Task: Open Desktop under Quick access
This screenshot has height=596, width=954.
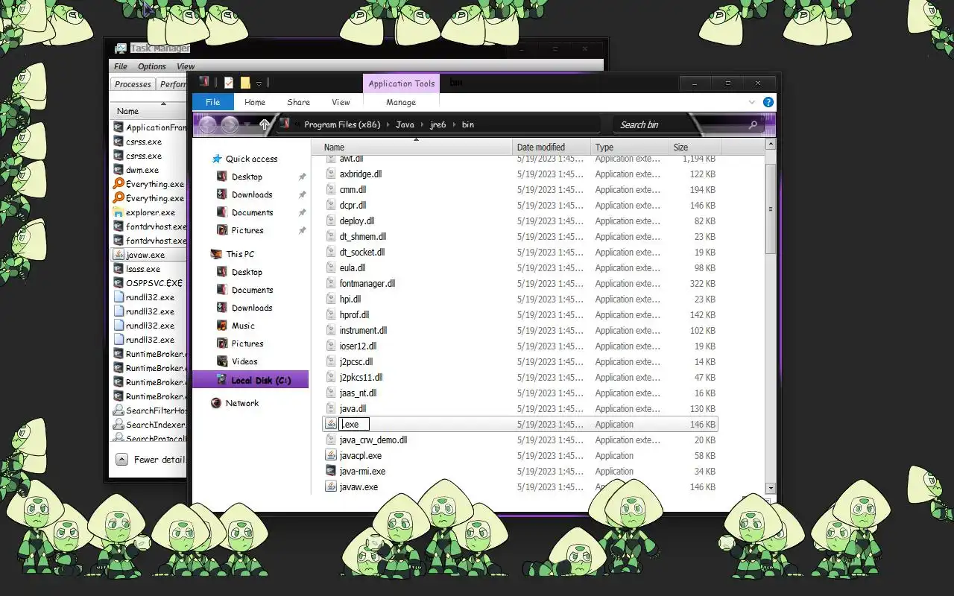Action: (x=247, y=177)
